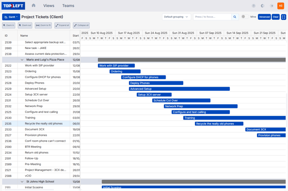
Task: Open the Default grouping dropdown
Action: click(176, 17)
